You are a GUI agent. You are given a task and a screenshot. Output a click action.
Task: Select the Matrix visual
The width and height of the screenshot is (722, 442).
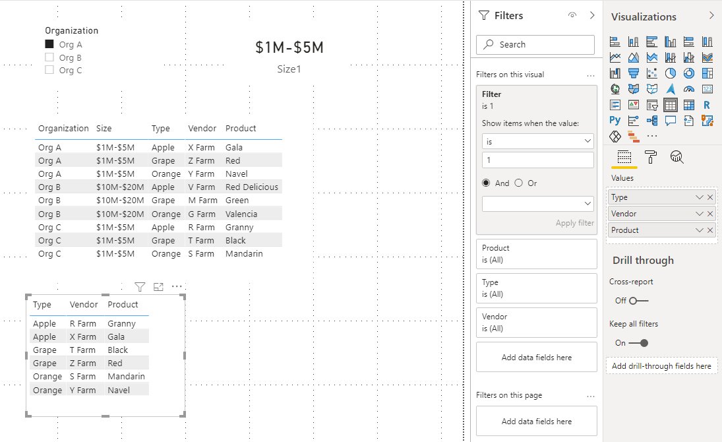click(689, 105)
